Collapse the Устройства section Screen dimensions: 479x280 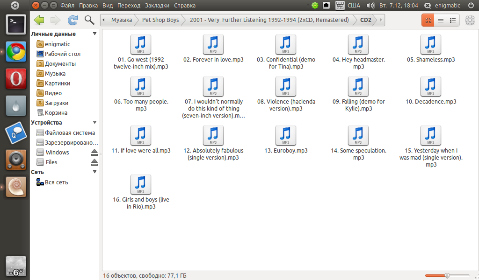coord(94,122)
